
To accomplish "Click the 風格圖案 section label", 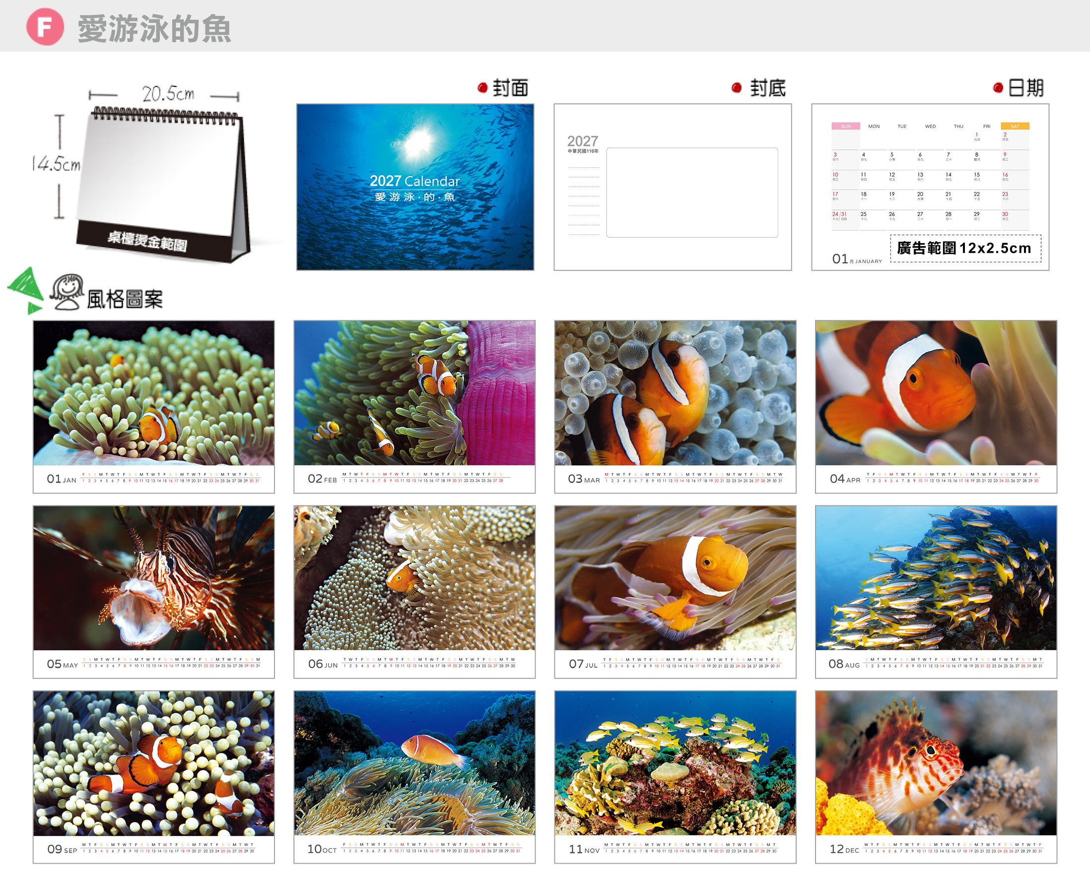I will [x=125, y=299].
